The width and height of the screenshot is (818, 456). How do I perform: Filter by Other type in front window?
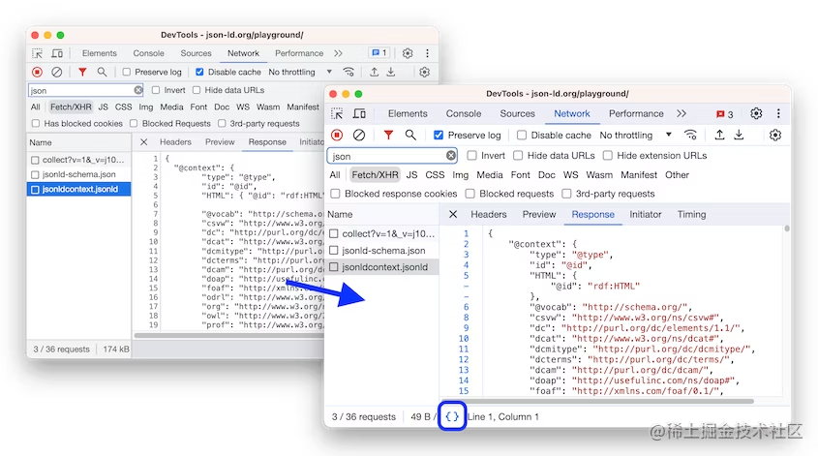(677, 175)
